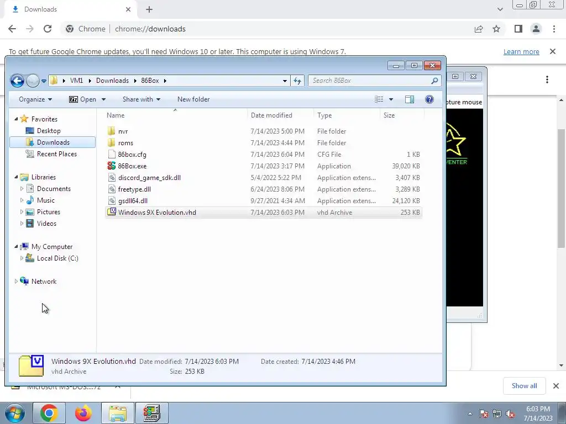Image resolution: width=566 pixels, height=424 pixels.
Task: Focus the Search 86Box field
Action: [374, 81]
